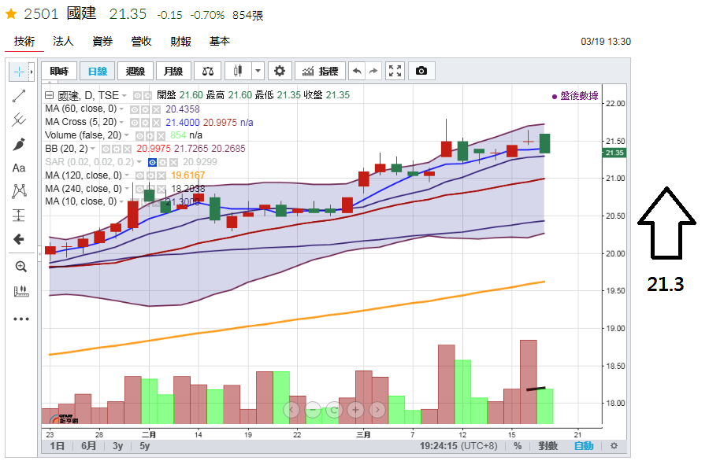
Task: Toggle fullscreen chart mode
Action: point(395,71)
